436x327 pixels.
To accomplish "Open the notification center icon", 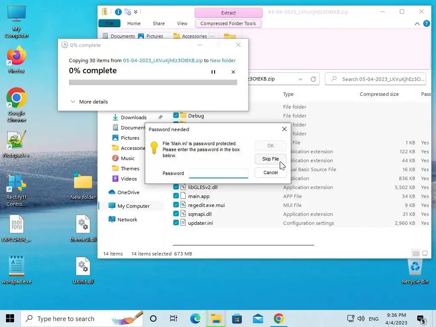I will (422, 319).
